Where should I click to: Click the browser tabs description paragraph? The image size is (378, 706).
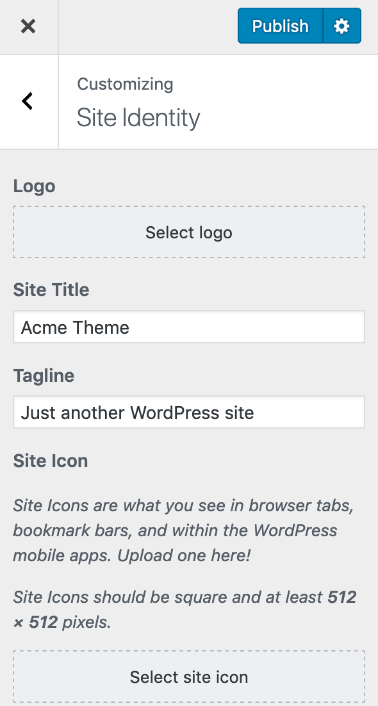(x=184, y=530)
